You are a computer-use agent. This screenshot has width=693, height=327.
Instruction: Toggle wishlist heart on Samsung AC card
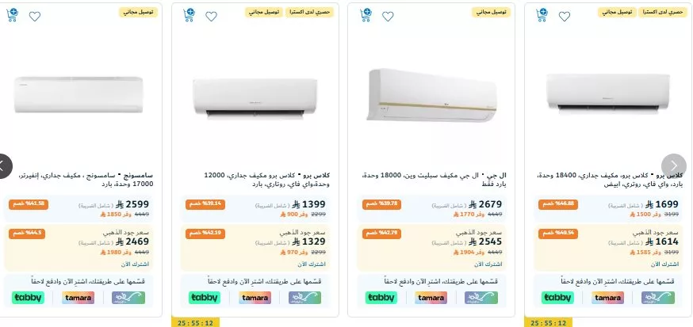tap(34, 16)
